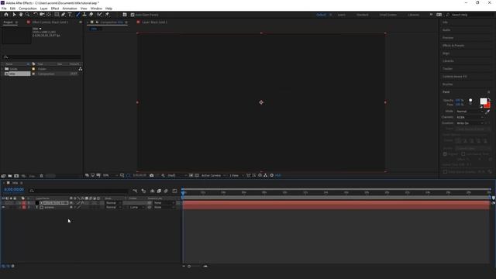496x279 pixels.
Task: Select the Clone Stamp tool
Action: [84, 15]
